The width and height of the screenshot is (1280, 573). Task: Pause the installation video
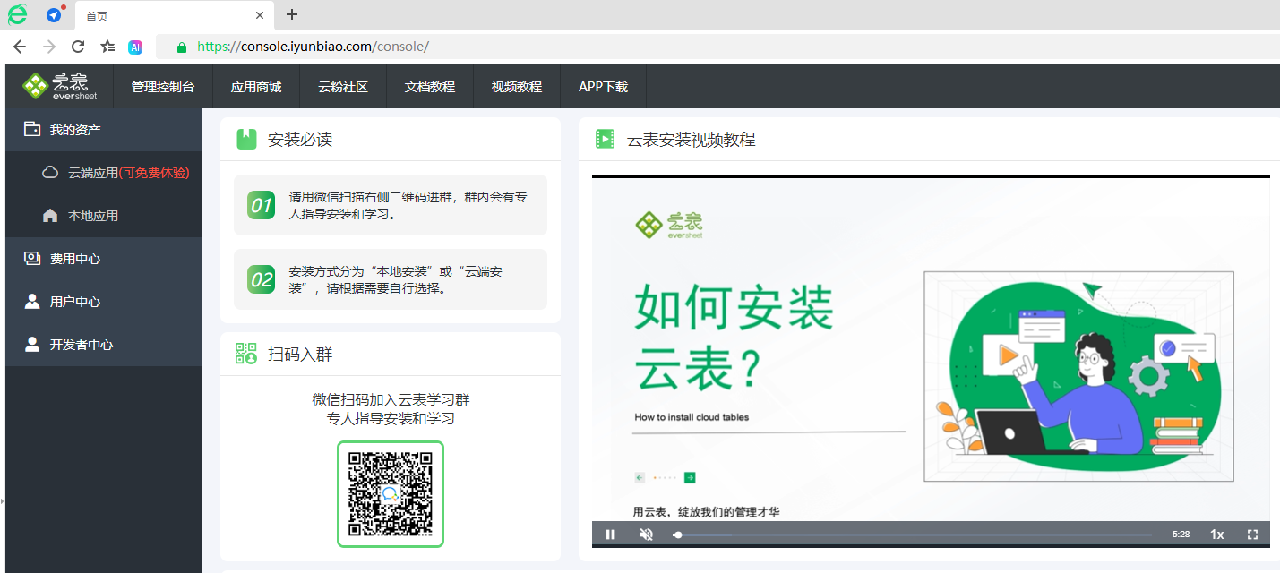611,535
